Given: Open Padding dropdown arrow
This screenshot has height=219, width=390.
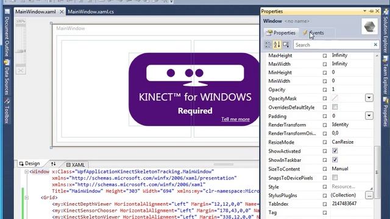Looking at the screenshot, I should point(369,116).
